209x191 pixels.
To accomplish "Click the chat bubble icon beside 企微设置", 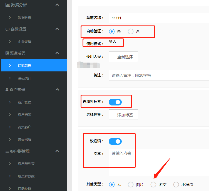I will [8, 29].
